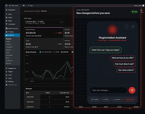Image resolution: width=145 pixels, height=114 pixels.
Task: Toggle Last Month chart series checkbox
Action: [x=40, y=52]
